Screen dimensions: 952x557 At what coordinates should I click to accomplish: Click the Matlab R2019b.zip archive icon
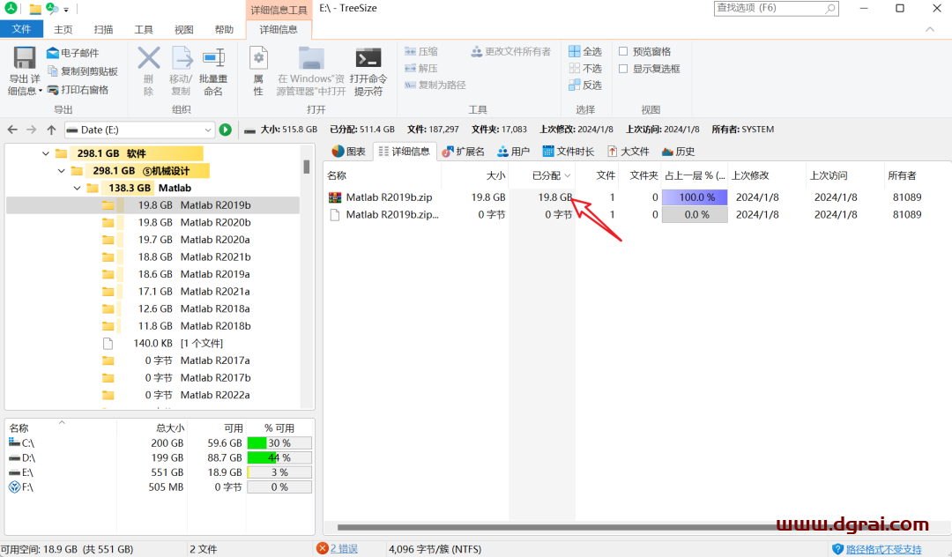(x=335, y=197)
